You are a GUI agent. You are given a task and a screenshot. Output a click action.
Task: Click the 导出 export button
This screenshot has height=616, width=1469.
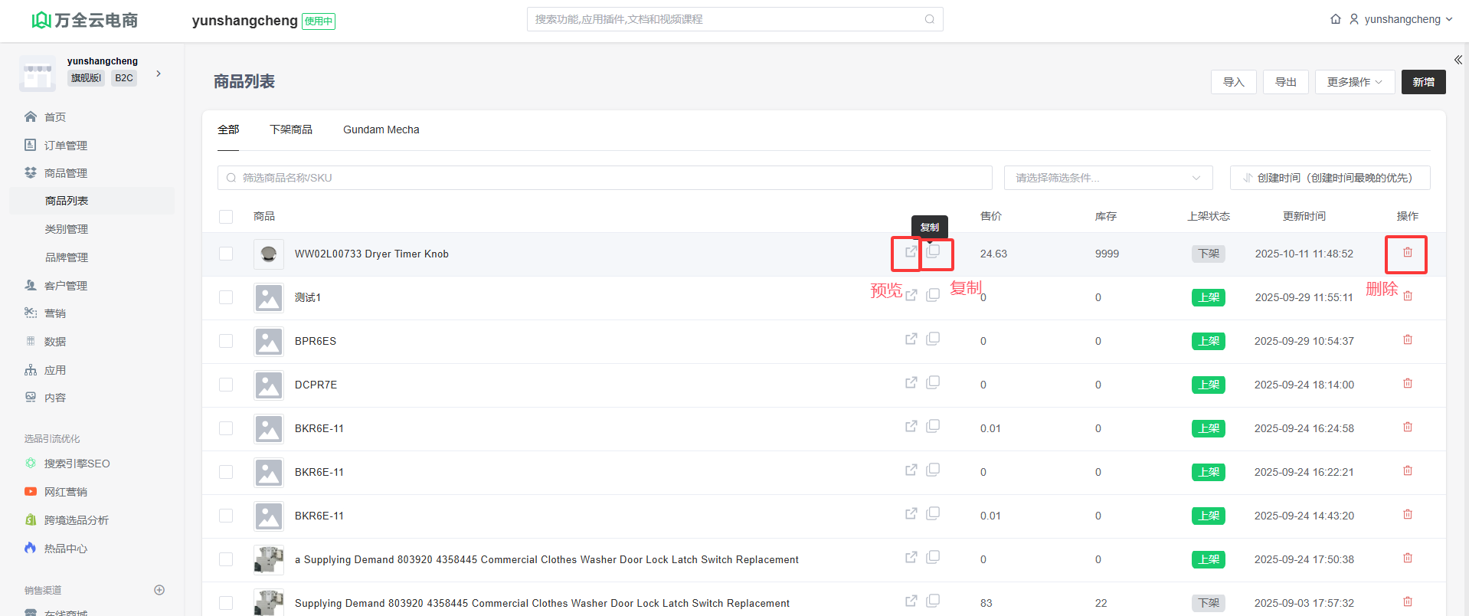[1285, 82]
